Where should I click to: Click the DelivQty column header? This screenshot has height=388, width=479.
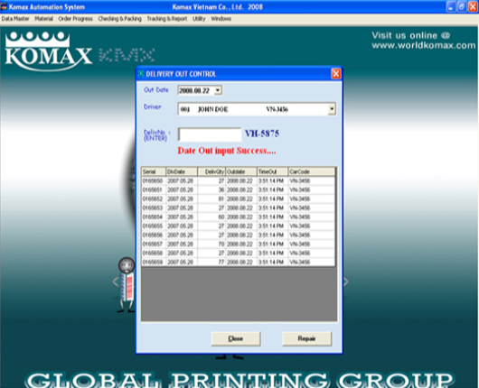click(211, 171)
